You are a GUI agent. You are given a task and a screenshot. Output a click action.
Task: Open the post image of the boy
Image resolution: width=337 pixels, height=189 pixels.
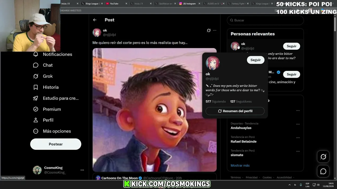coord(155,110)
